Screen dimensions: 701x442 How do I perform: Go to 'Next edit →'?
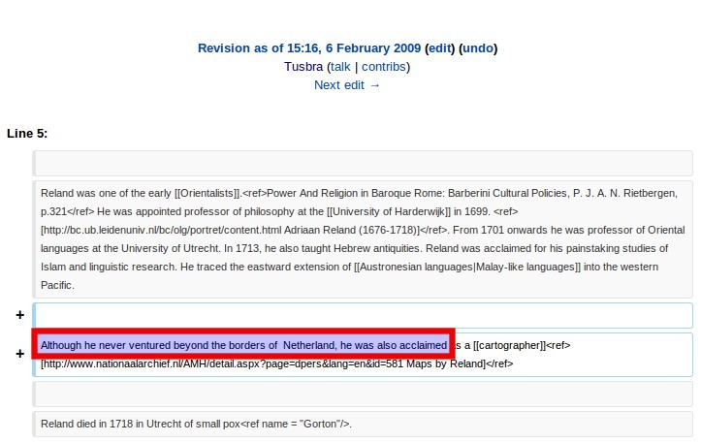click(x=347, y=85)
